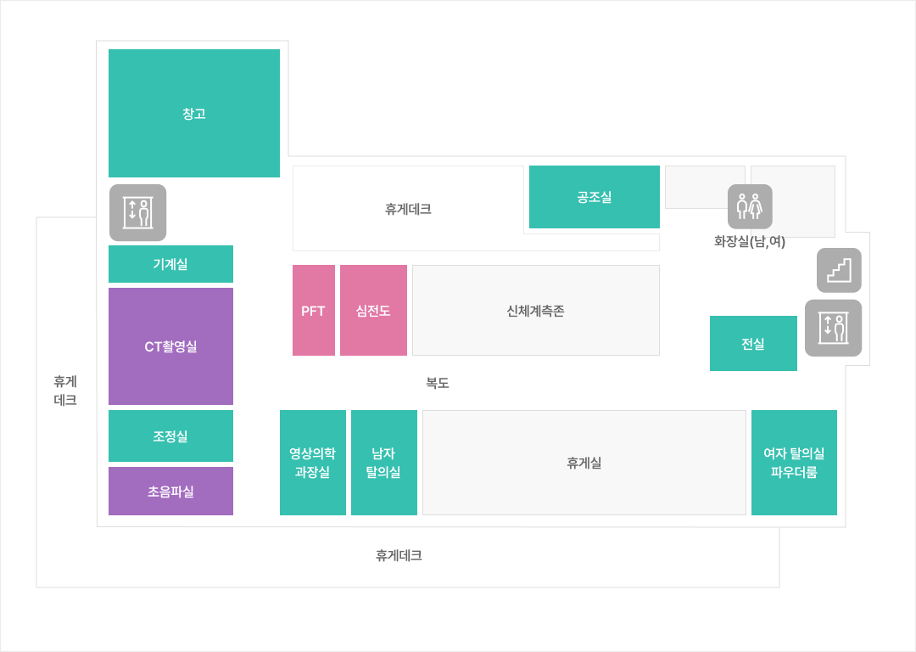
Task: Click the restroom (화장실) icon
Action: point(750,206)
